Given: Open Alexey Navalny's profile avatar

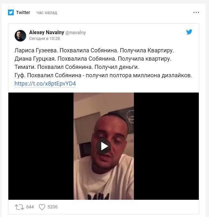Looking at the screenshot, I should [x=20, y=35].
